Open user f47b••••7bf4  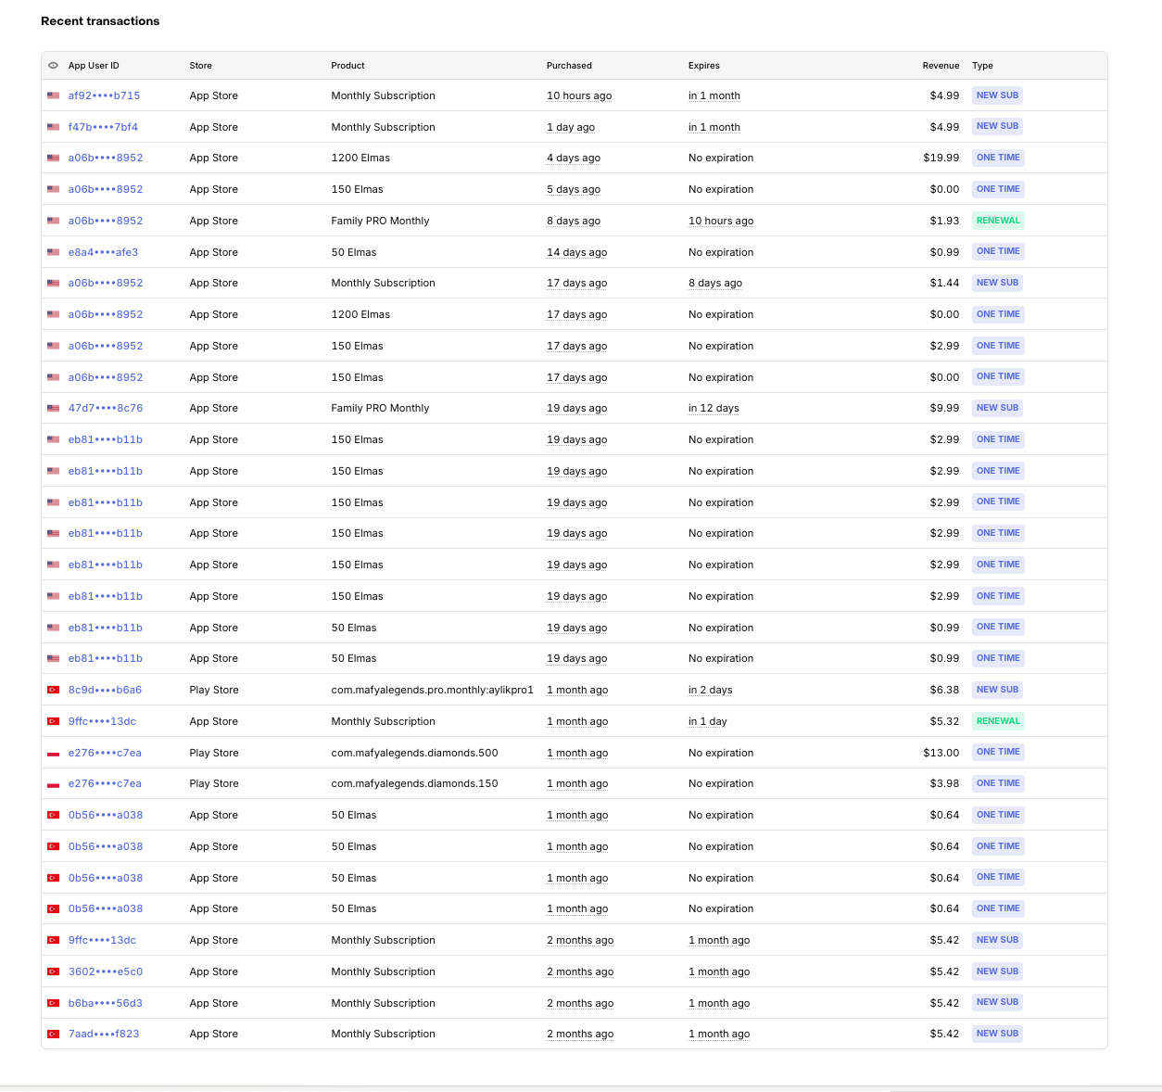[103, 127]
